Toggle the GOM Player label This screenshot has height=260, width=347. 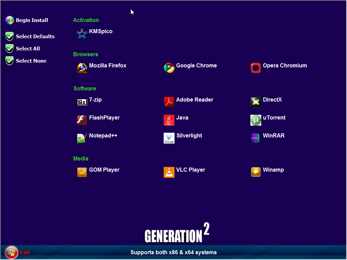104,170
